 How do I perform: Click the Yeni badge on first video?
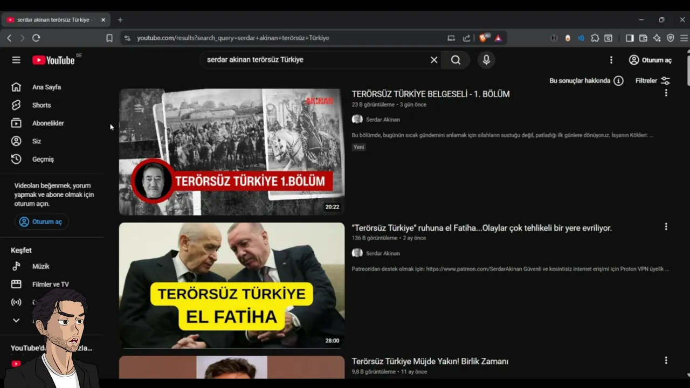click(359, 147)
